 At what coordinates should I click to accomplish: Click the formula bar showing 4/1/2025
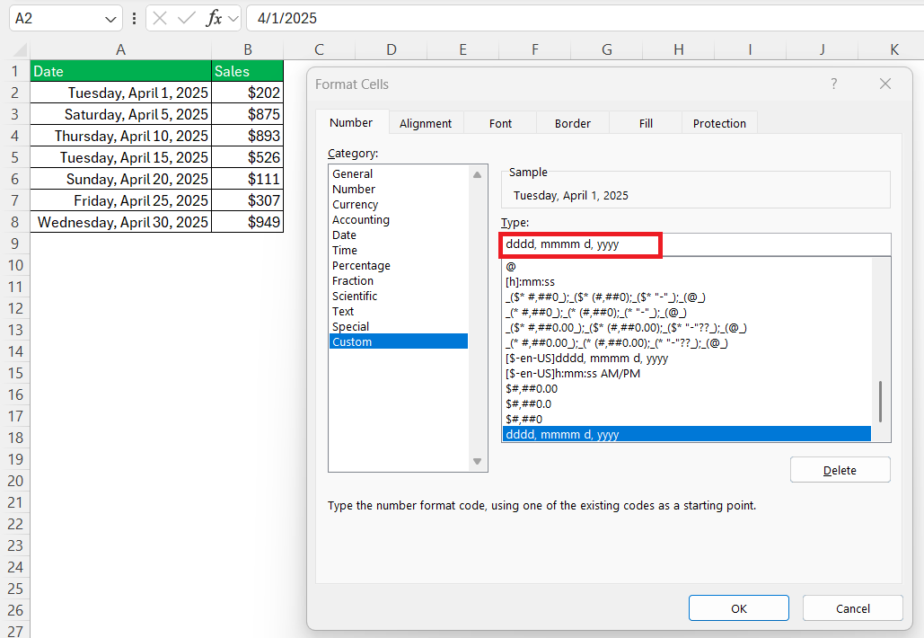pos(585,18)
